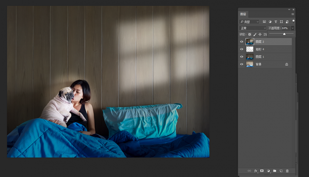The image size is (309, 177).
Task: Add a layer mask
Action: 262,171
